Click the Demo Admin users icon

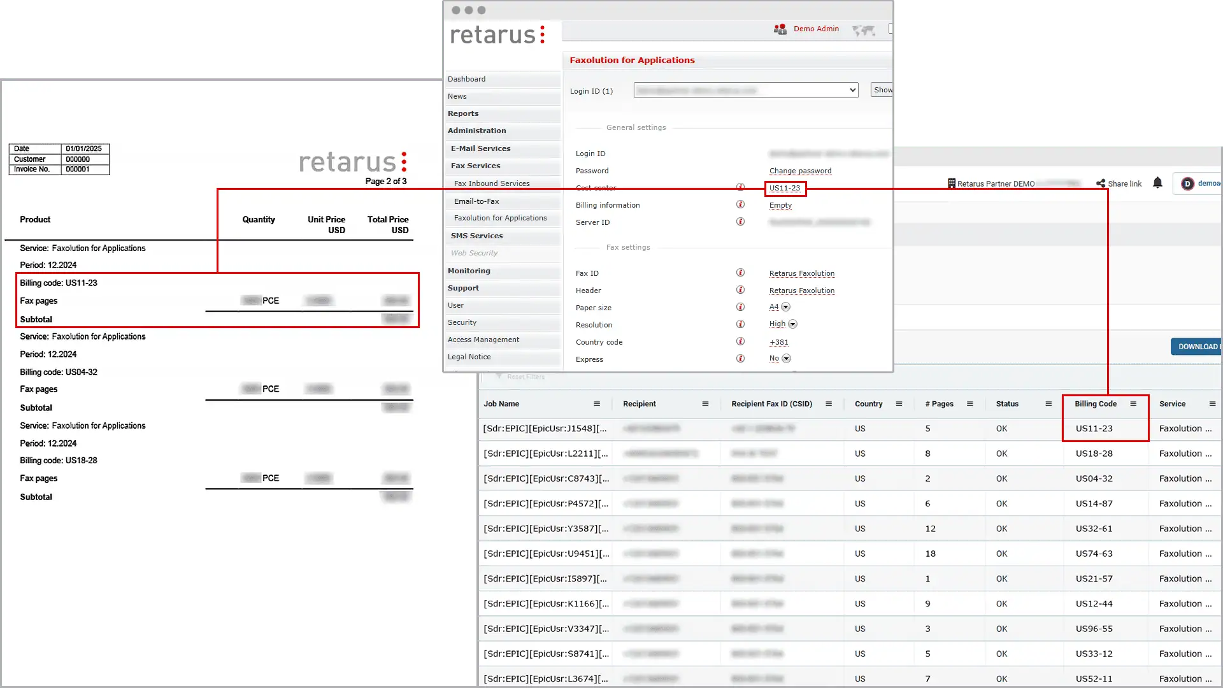coord(780,29)
